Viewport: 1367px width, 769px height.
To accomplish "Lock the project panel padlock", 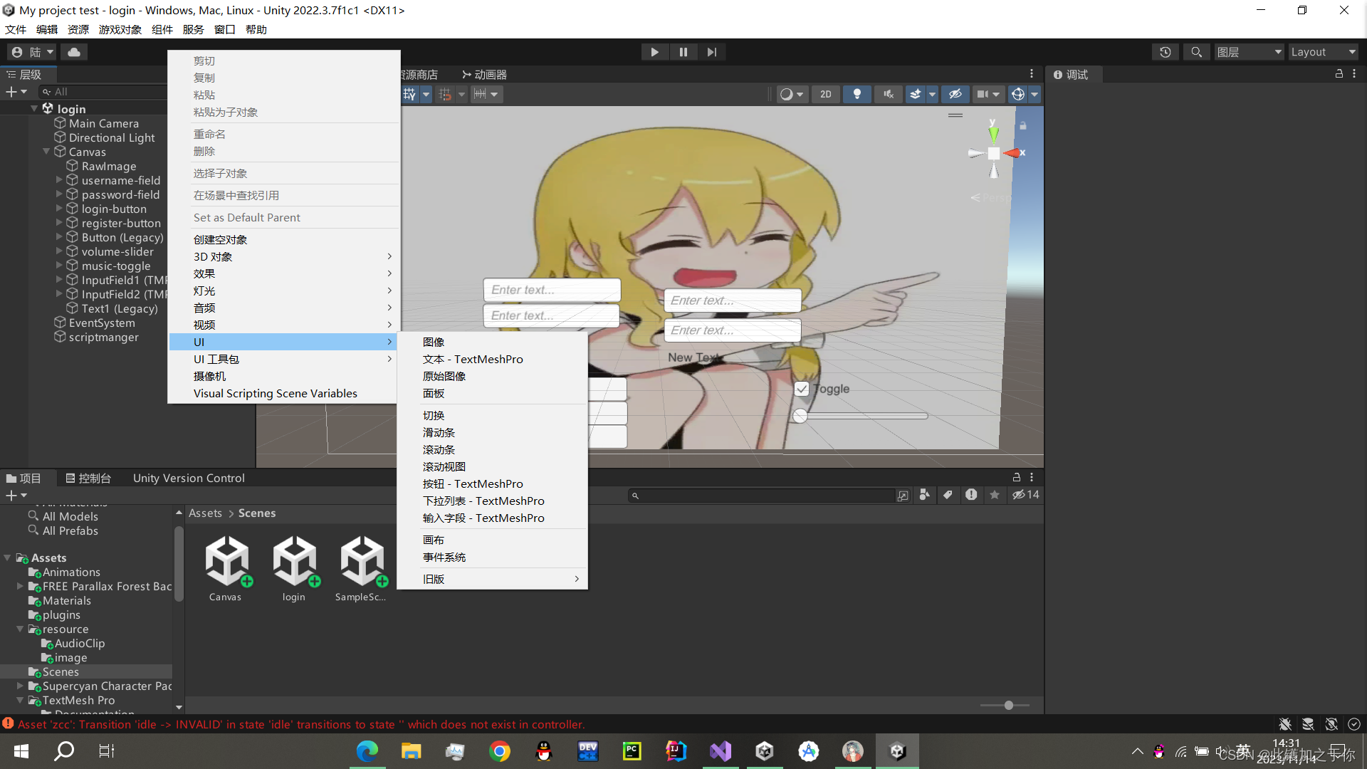I will [1017, 478].
